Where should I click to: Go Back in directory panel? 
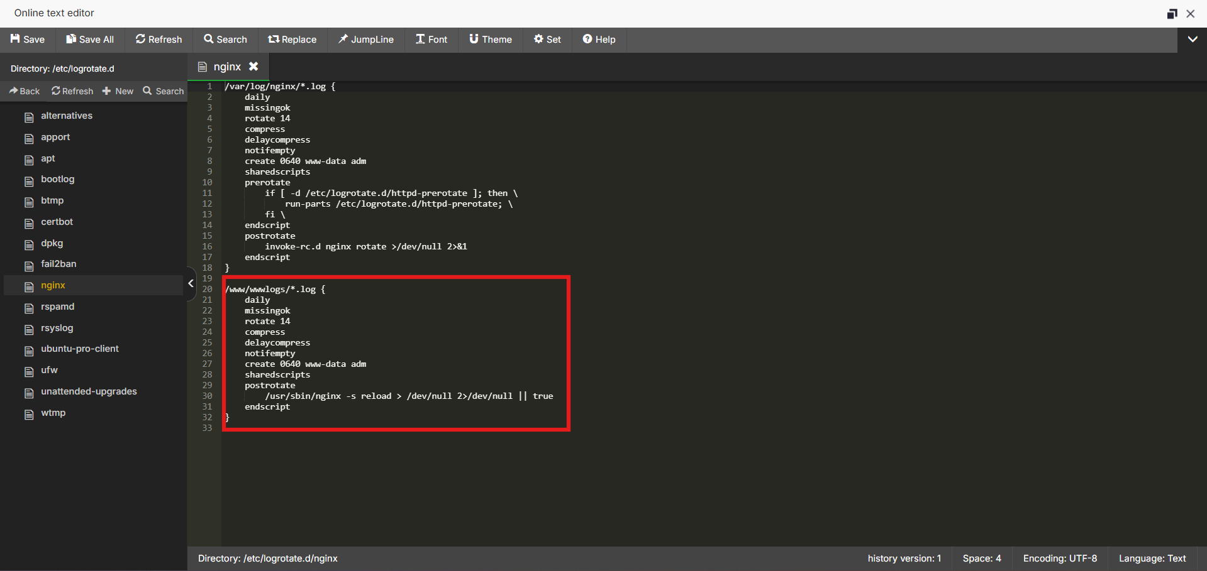[25, 91]
